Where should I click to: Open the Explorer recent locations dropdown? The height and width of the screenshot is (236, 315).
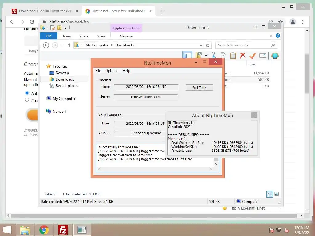click(x=62, y=45)
